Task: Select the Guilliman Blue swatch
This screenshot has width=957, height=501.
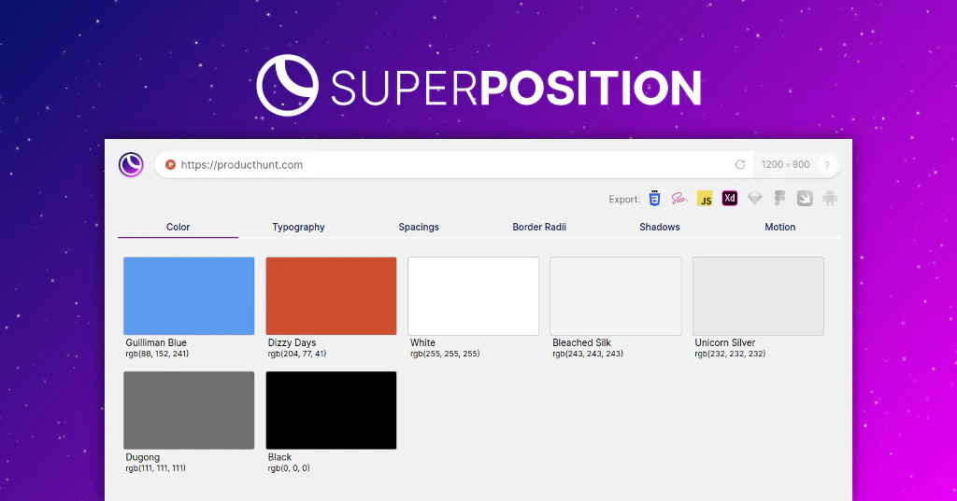Action: [x=189, y=296]
